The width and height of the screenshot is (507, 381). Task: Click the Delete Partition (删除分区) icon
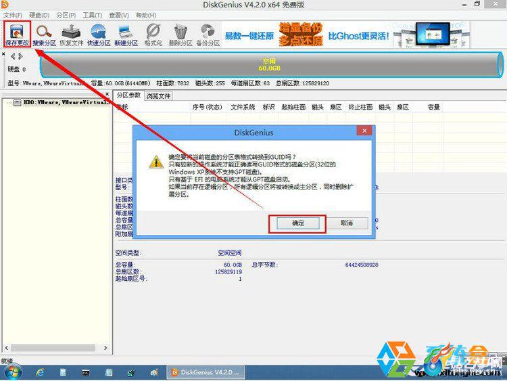pyautogui.click(x=180, y=35)
